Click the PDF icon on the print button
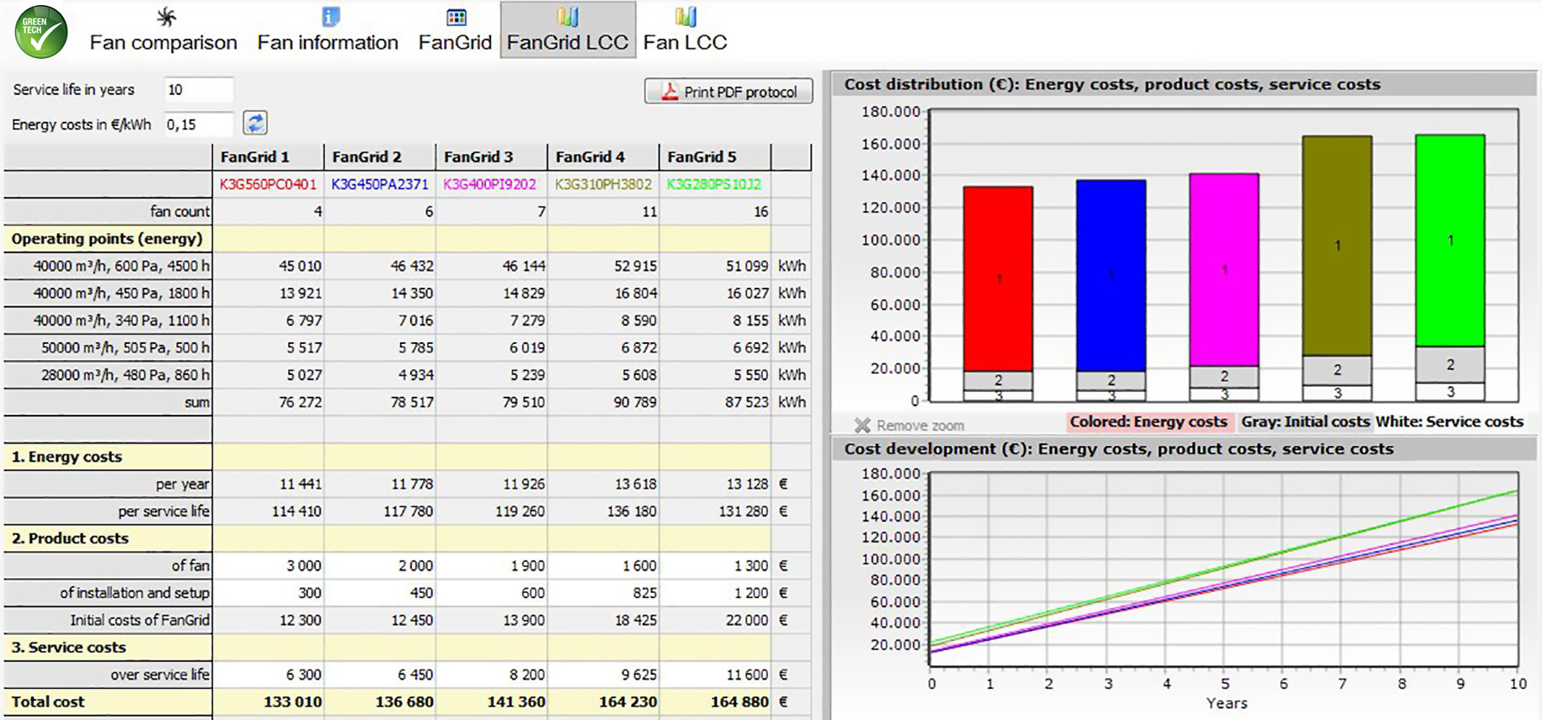 click(670, 92)
